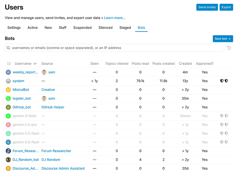
Task: Click the refresh icon next to search field
Action: pos(229,48)
